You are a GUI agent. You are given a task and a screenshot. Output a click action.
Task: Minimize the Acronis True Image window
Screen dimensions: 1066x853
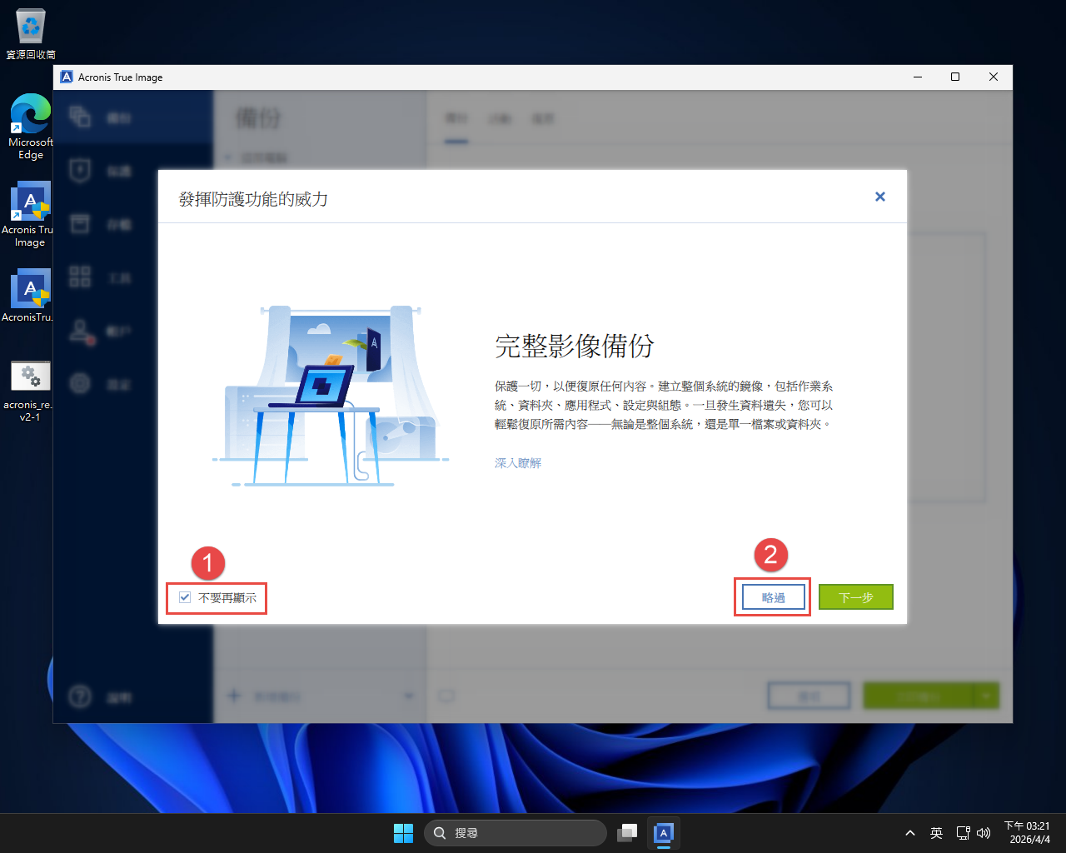click(x=918, y=77)
